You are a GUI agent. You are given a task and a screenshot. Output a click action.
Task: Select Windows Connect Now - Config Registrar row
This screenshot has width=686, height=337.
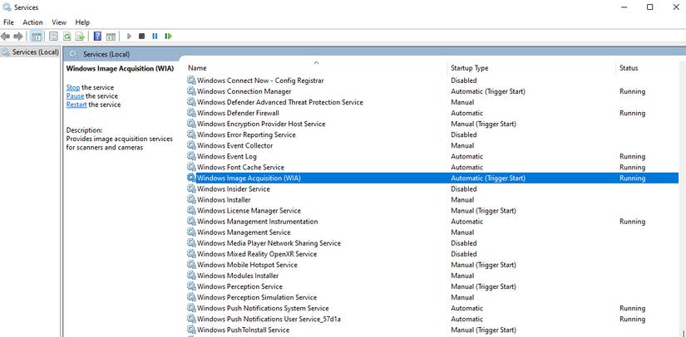432,81
